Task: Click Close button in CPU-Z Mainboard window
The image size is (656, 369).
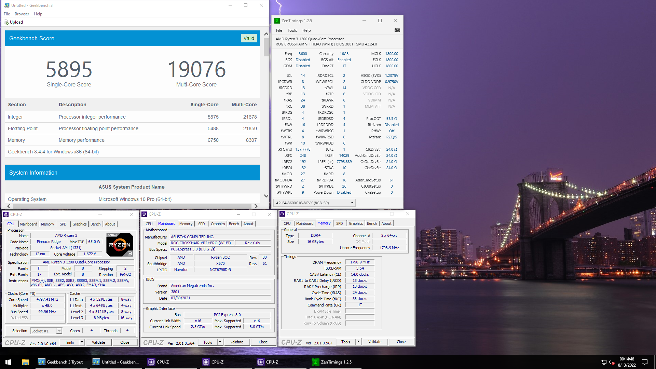Action: coord(263,342)
